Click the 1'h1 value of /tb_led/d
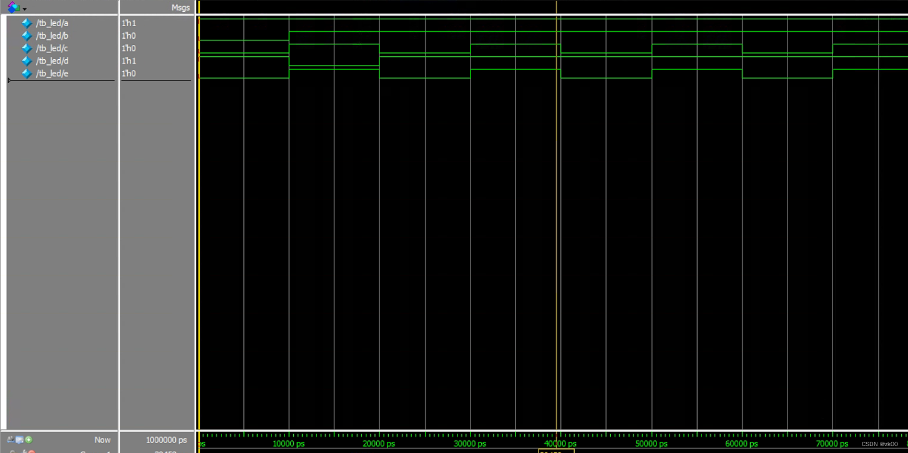Image resolution: width=908 pixels, height=453 pixels. (129, 61)
